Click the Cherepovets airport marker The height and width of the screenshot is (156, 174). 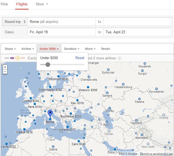coord(89,77)
